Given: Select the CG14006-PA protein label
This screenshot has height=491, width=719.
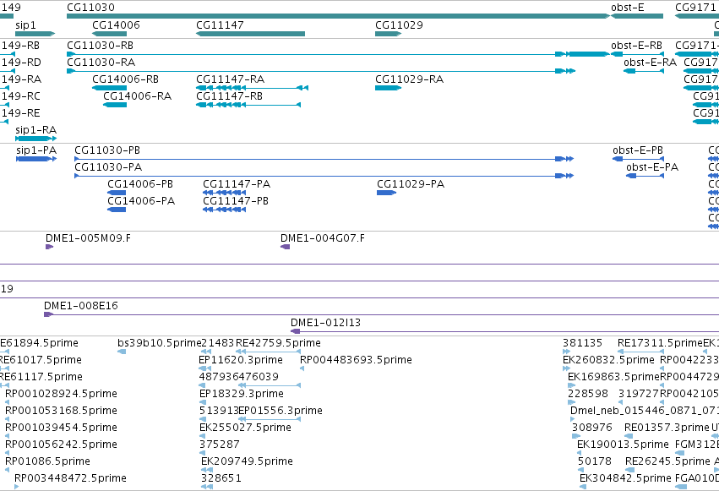Looking at the screenshot, I should point(141,201).
